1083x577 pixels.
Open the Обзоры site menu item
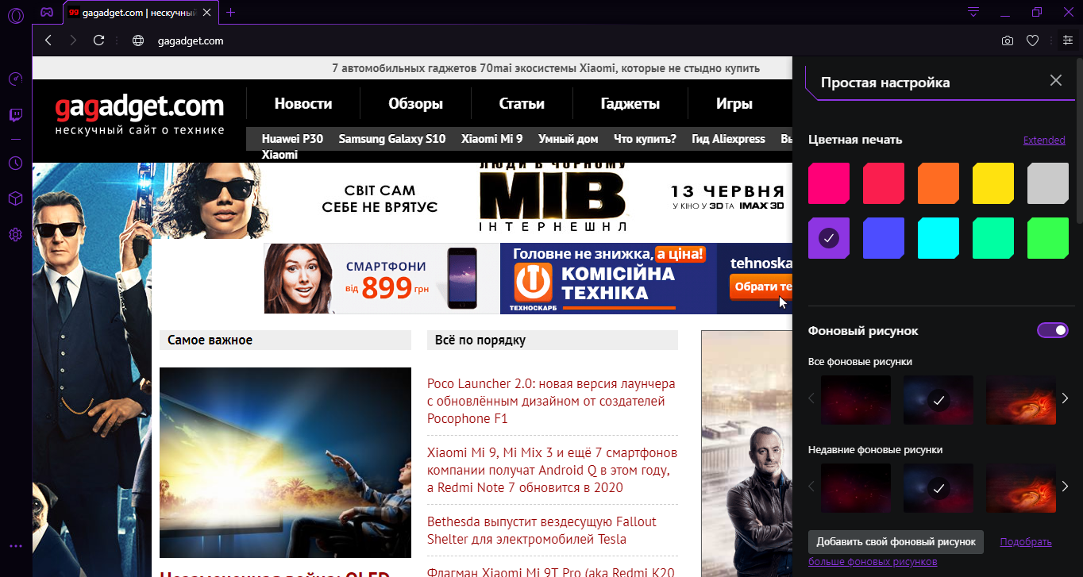pyautogui.click(x=415, y=104)
